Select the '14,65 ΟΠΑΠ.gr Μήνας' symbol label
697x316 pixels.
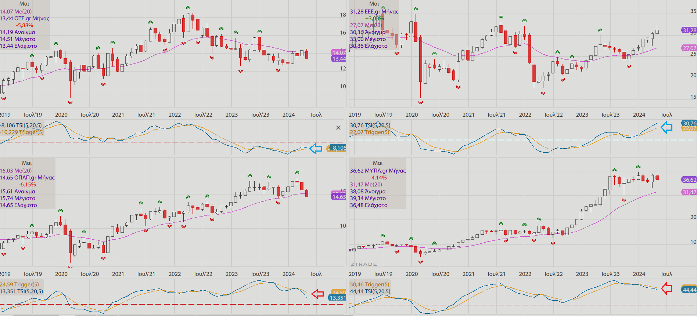pos(27,178)
